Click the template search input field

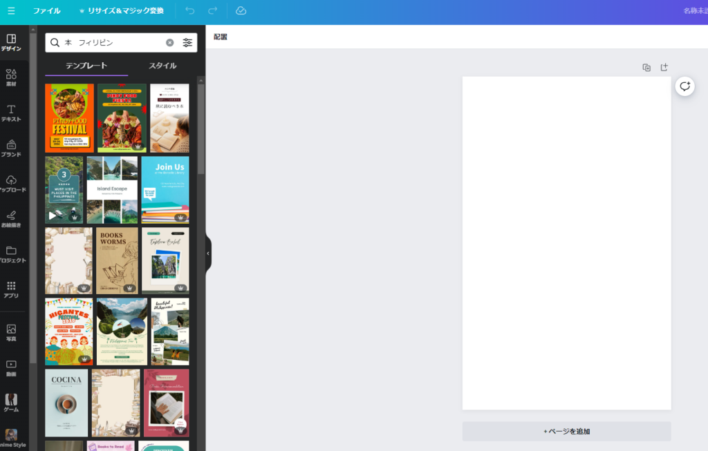[111, 43]
